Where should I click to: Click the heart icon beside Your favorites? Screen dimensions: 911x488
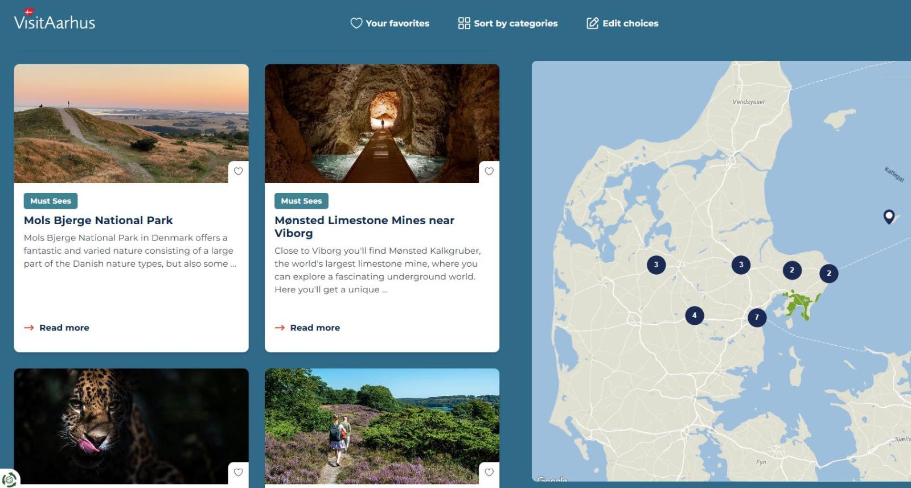point(356,23)
